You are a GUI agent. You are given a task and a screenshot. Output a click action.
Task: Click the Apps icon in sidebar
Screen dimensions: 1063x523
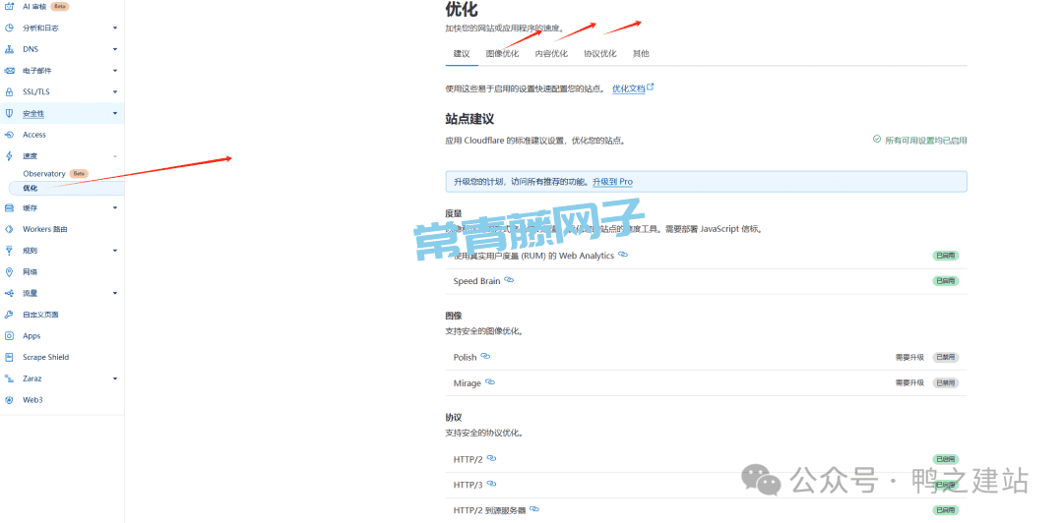(9, 336)
